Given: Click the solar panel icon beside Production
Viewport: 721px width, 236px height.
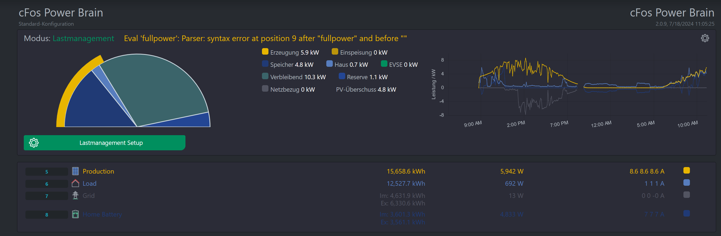Looking at the screenshot, I should coord(75,171).
